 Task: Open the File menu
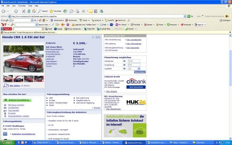[x=2, y=6]
